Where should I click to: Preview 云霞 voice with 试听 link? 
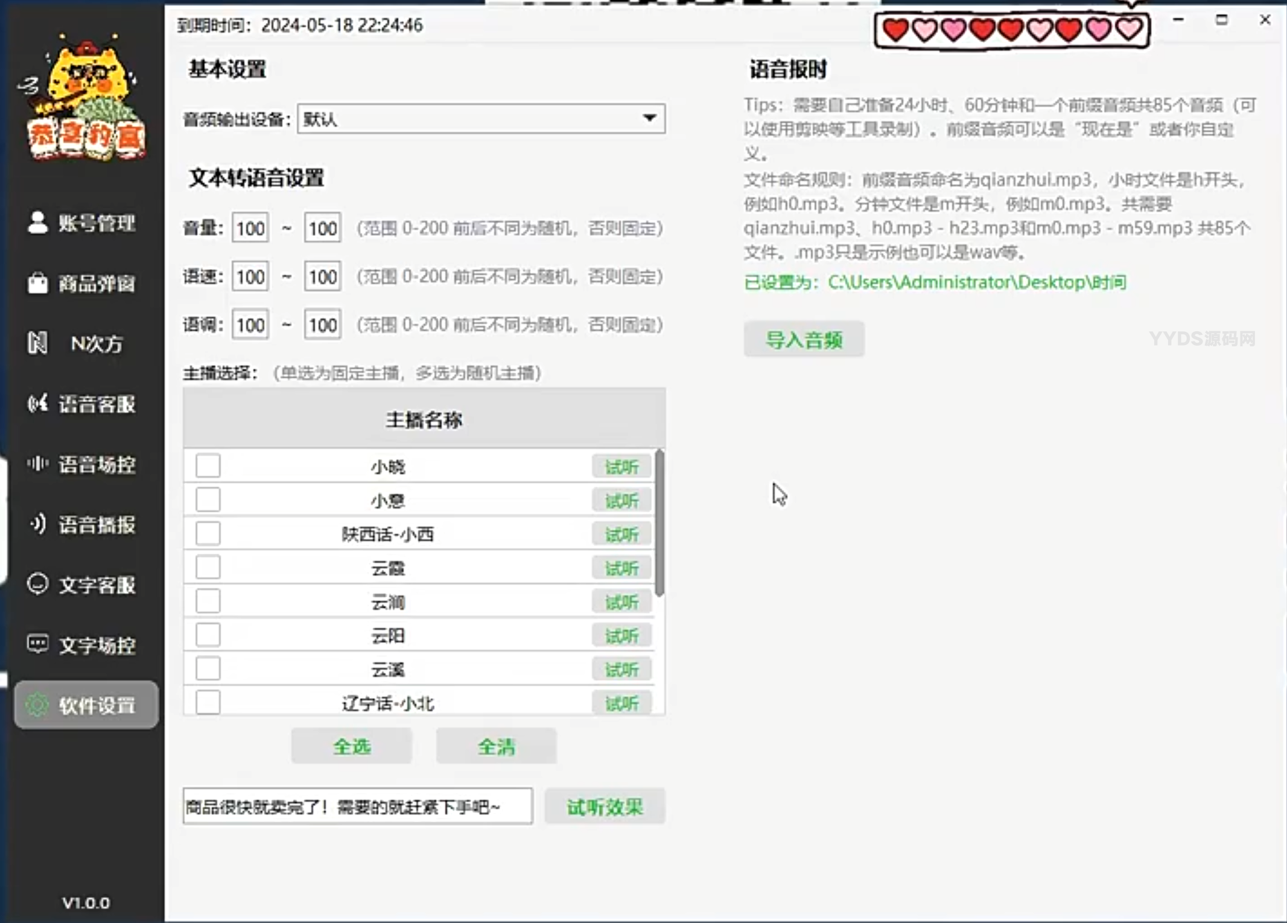[x=621, y=568]
